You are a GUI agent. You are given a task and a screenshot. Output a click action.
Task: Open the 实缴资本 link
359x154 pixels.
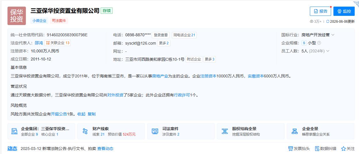tap(256, 76)
